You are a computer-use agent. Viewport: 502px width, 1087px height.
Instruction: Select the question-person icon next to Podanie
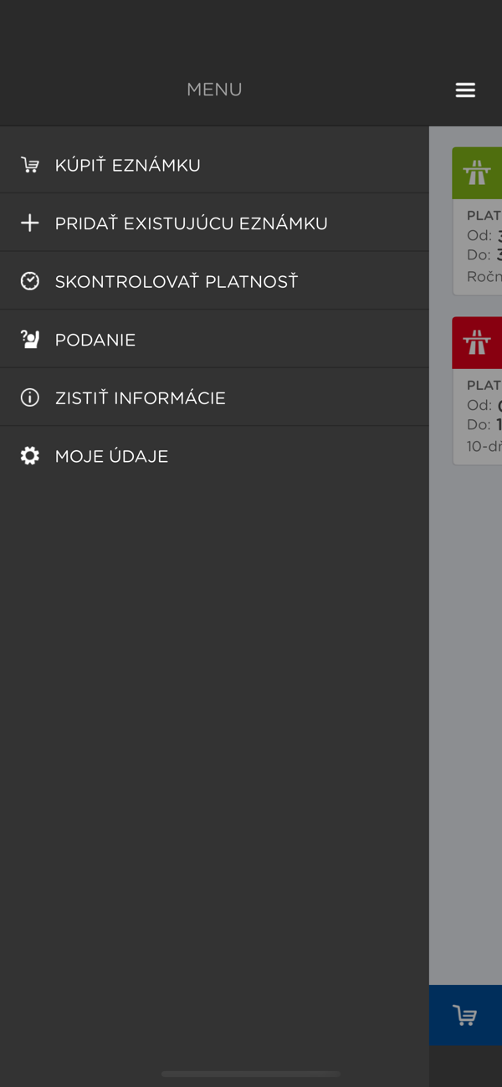click(30, 340)
